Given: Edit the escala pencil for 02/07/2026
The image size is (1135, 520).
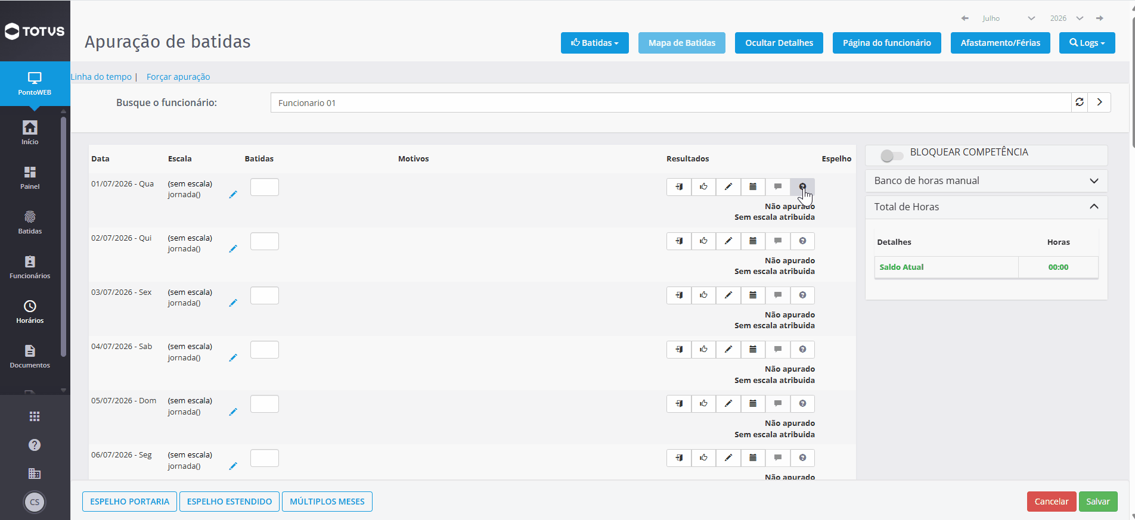Looking at the screenshot, I should 233,249.
